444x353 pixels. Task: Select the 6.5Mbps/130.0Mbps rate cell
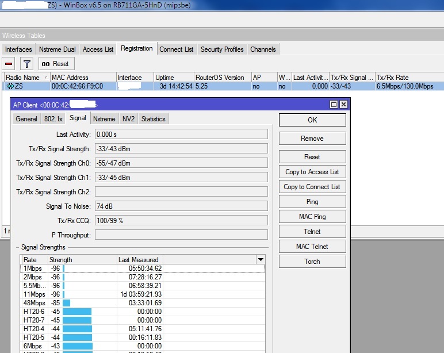[x=409, y=86]
